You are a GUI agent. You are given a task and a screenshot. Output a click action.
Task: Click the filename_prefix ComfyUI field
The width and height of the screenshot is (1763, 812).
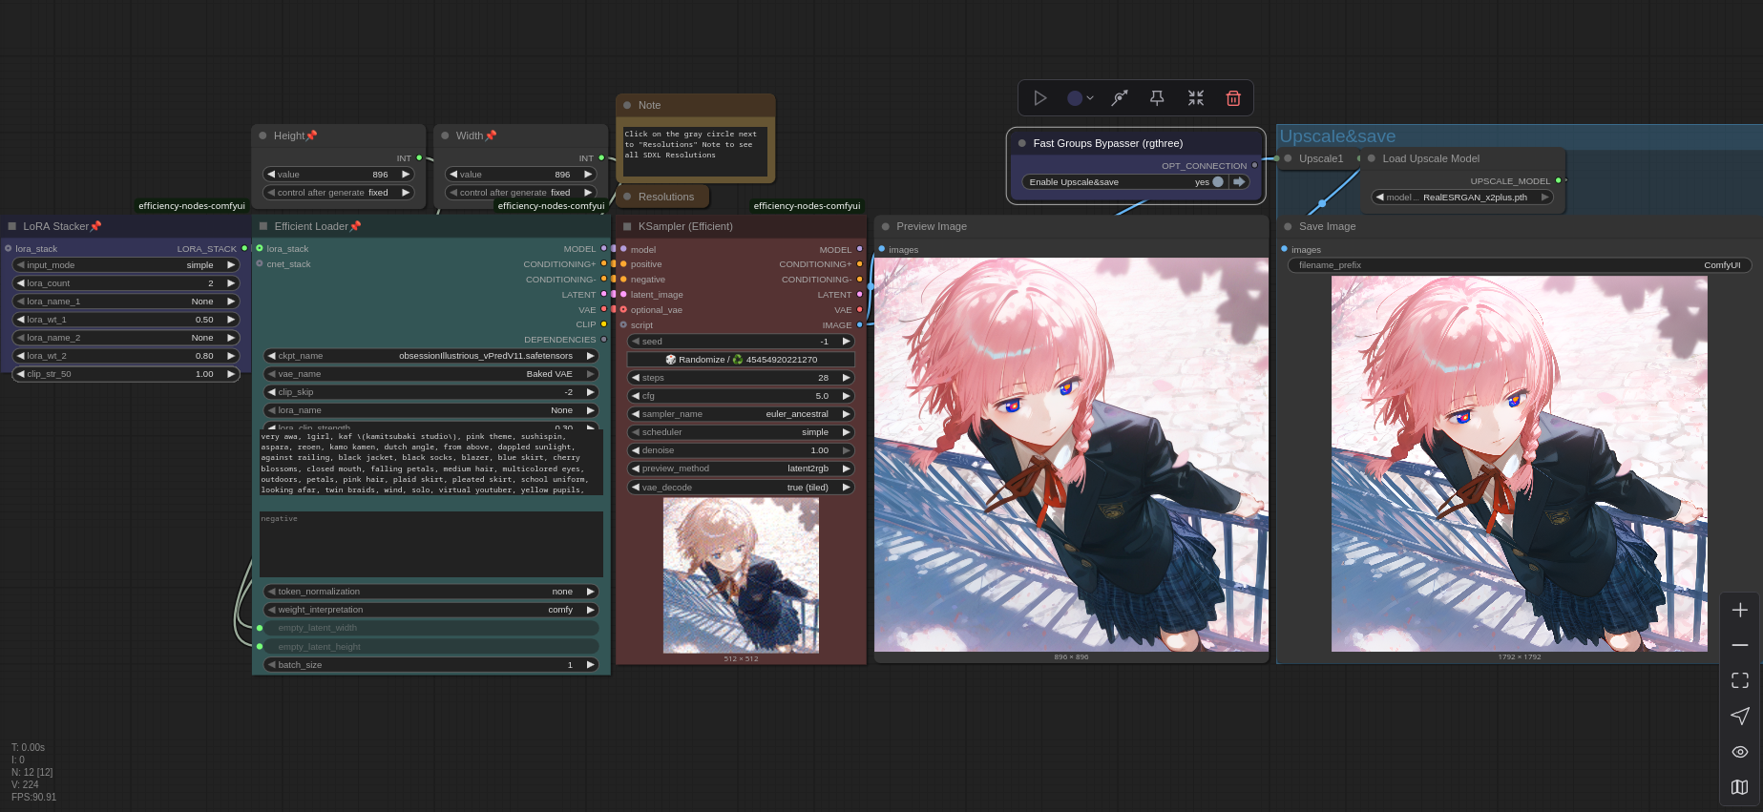coord(1520,265)
